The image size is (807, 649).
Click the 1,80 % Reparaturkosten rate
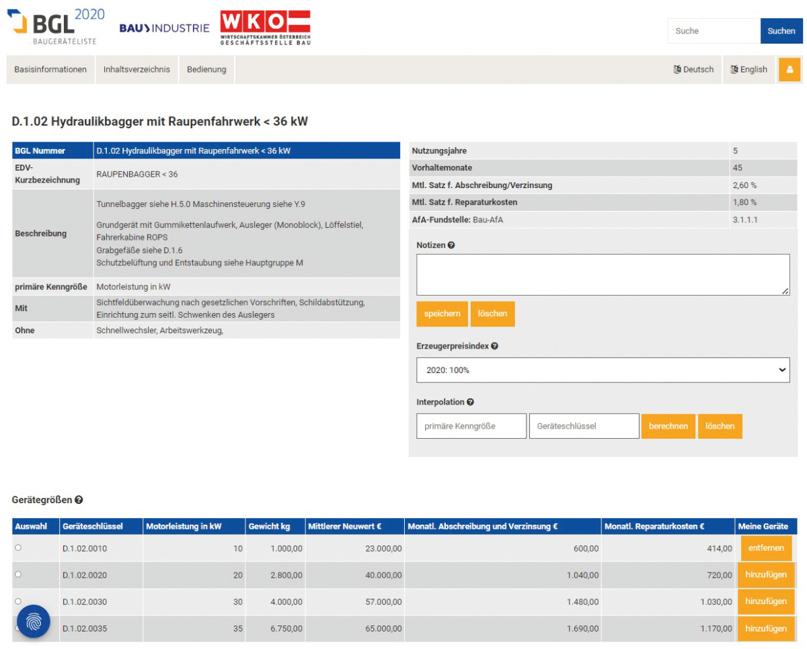[744, 202]
